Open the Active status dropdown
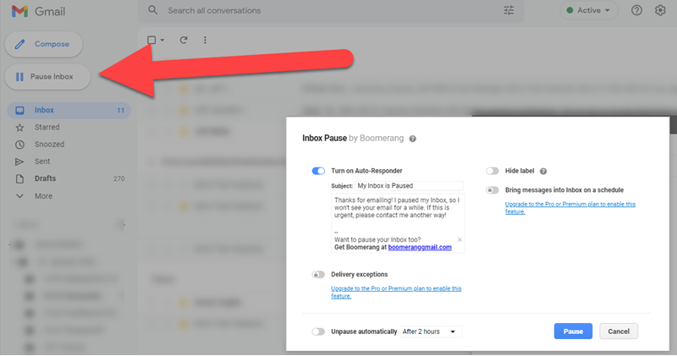 pyautogui.click(x=588, y=10)
